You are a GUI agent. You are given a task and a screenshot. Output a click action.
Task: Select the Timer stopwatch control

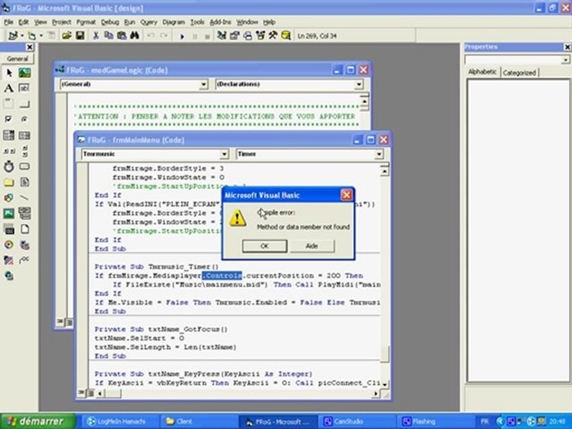(9, 167)
